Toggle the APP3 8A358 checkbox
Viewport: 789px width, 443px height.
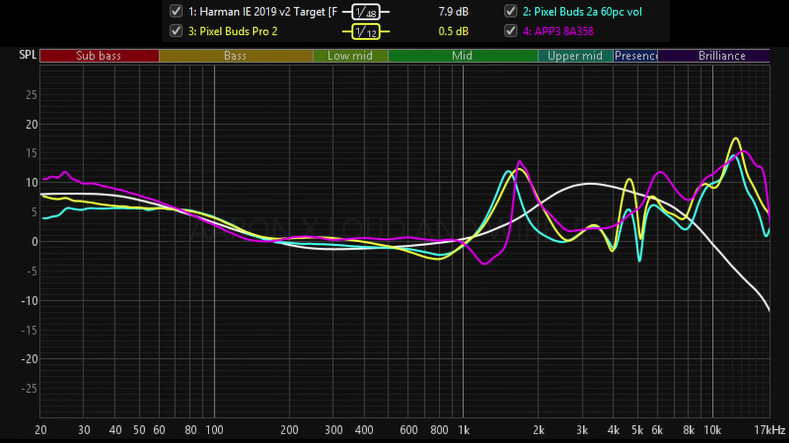[x=511, y=31]
